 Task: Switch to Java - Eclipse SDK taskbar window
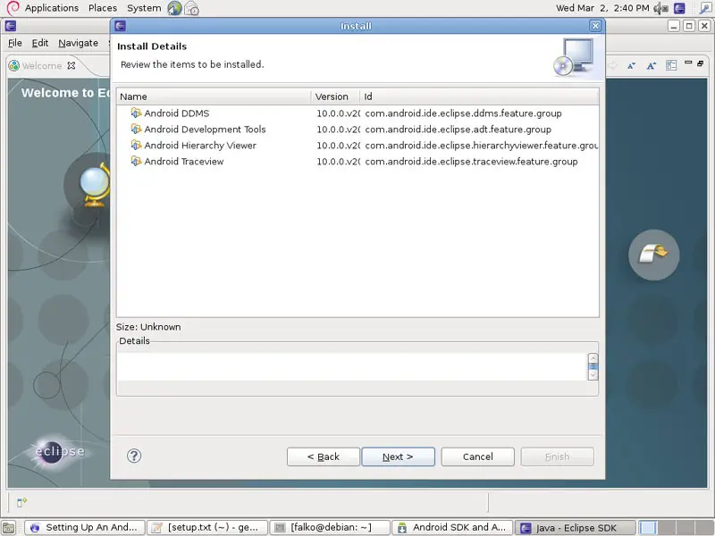click(575, 528)
